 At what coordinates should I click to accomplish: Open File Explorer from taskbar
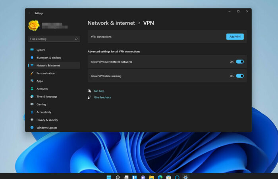pos(152,177)
